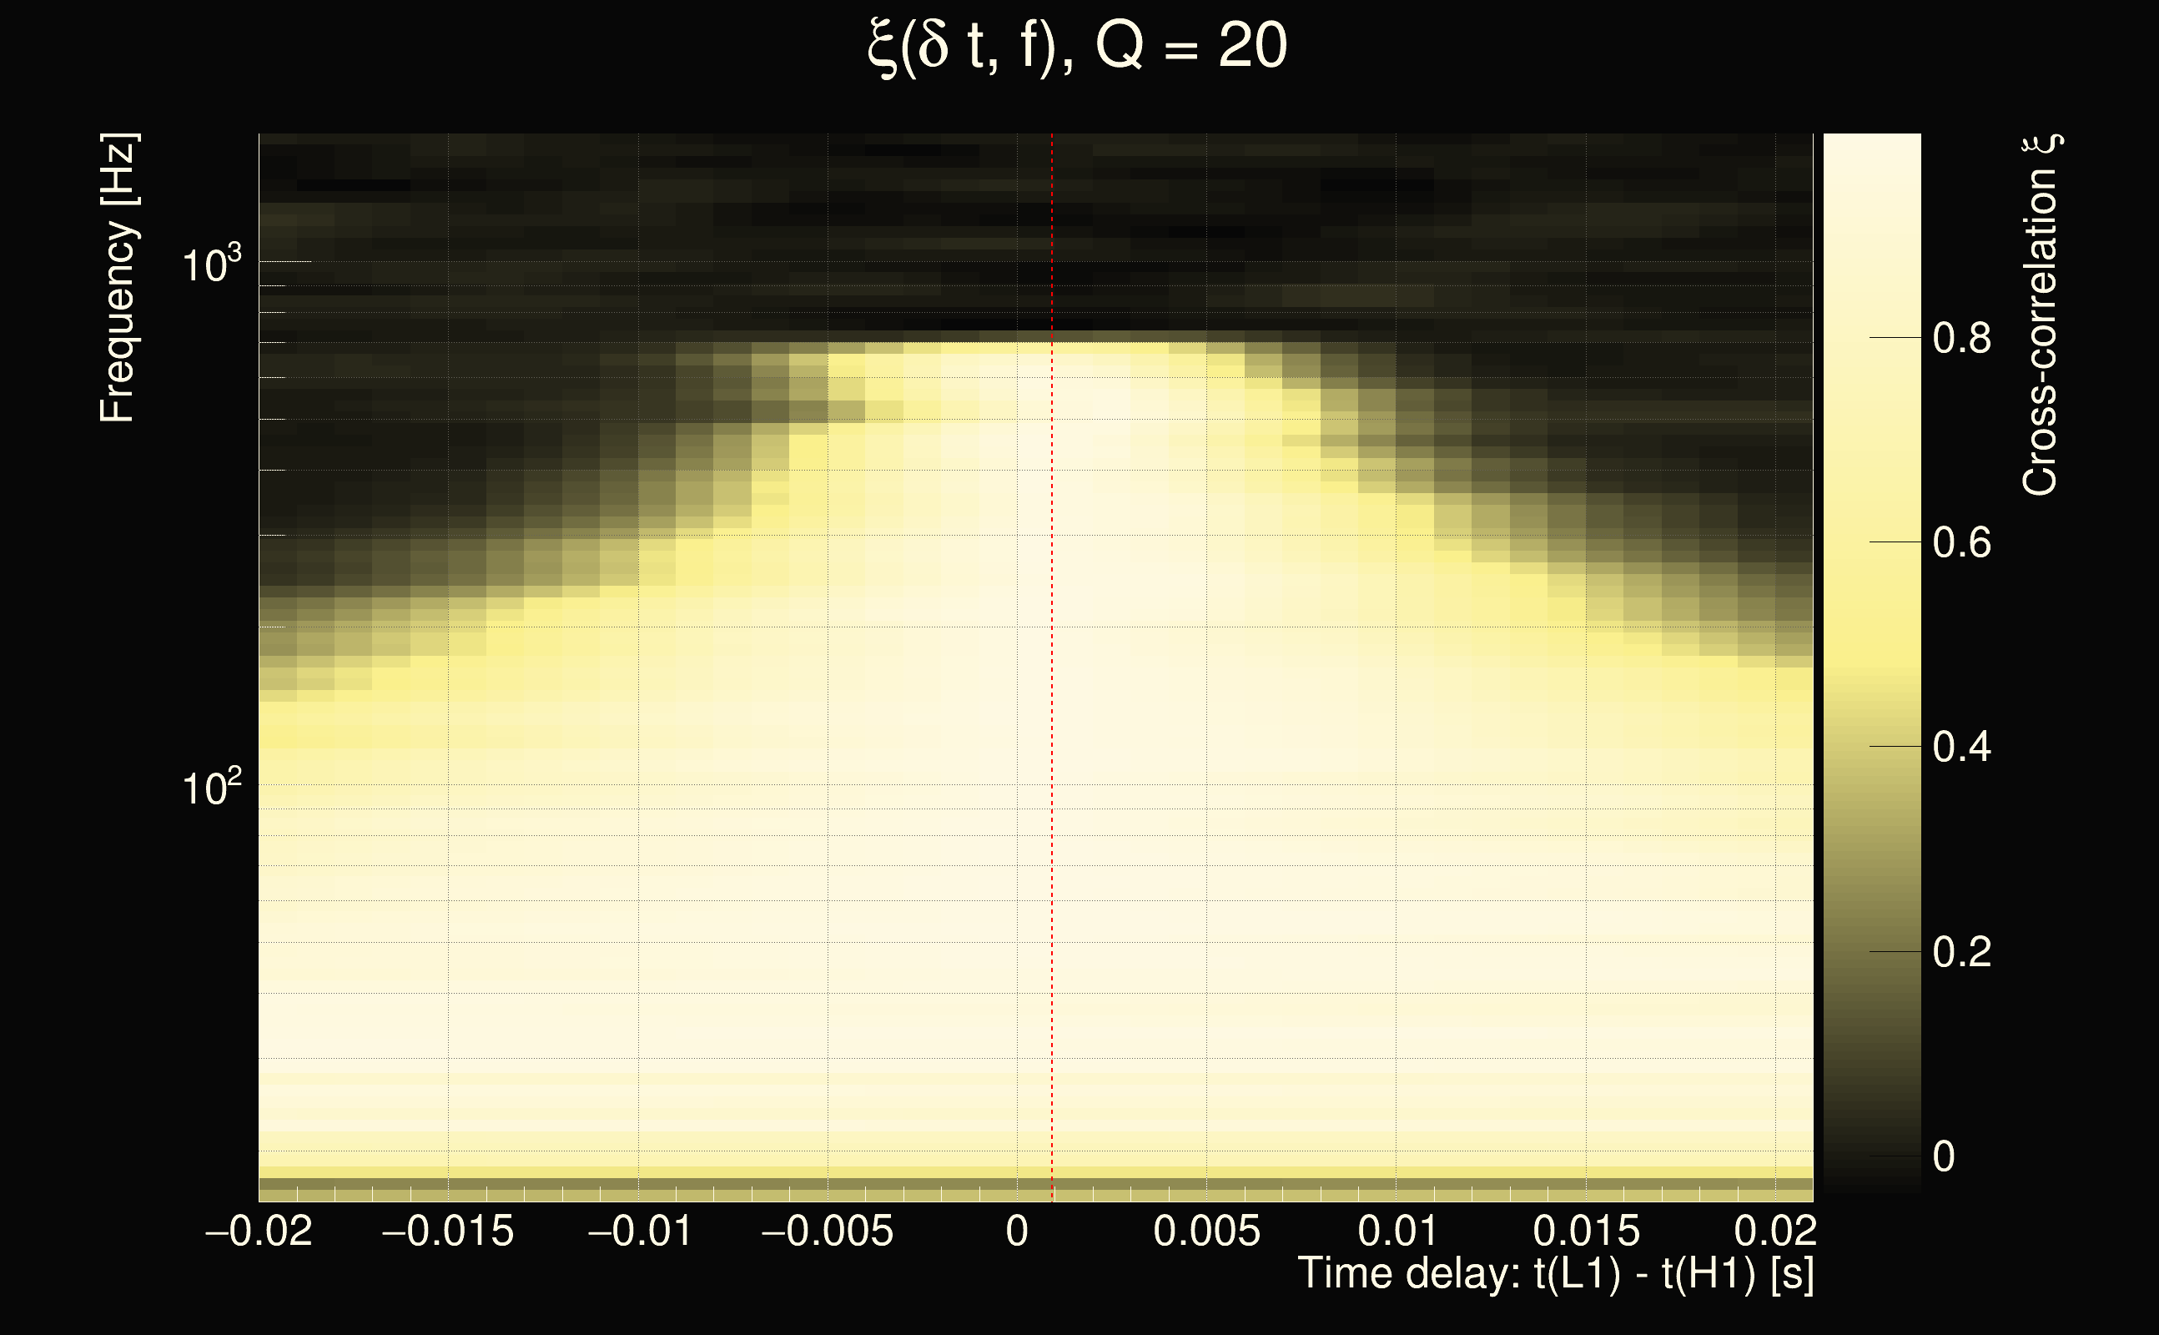Pick the brightest cream color at colorbar top
The image size is (2159, 1335).
tap(1871, 146)
